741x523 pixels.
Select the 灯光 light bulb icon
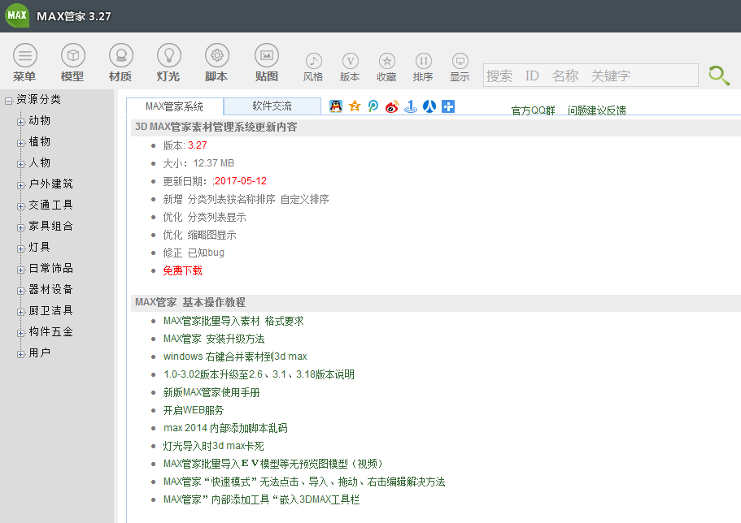point(168,56)
